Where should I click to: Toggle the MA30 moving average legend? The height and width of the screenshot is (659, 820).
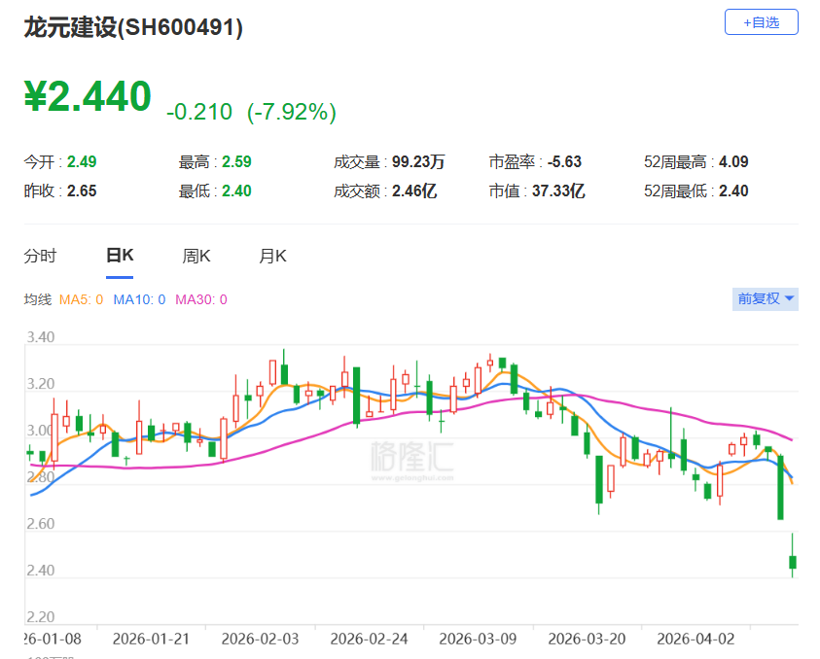(x=200, y=299)
